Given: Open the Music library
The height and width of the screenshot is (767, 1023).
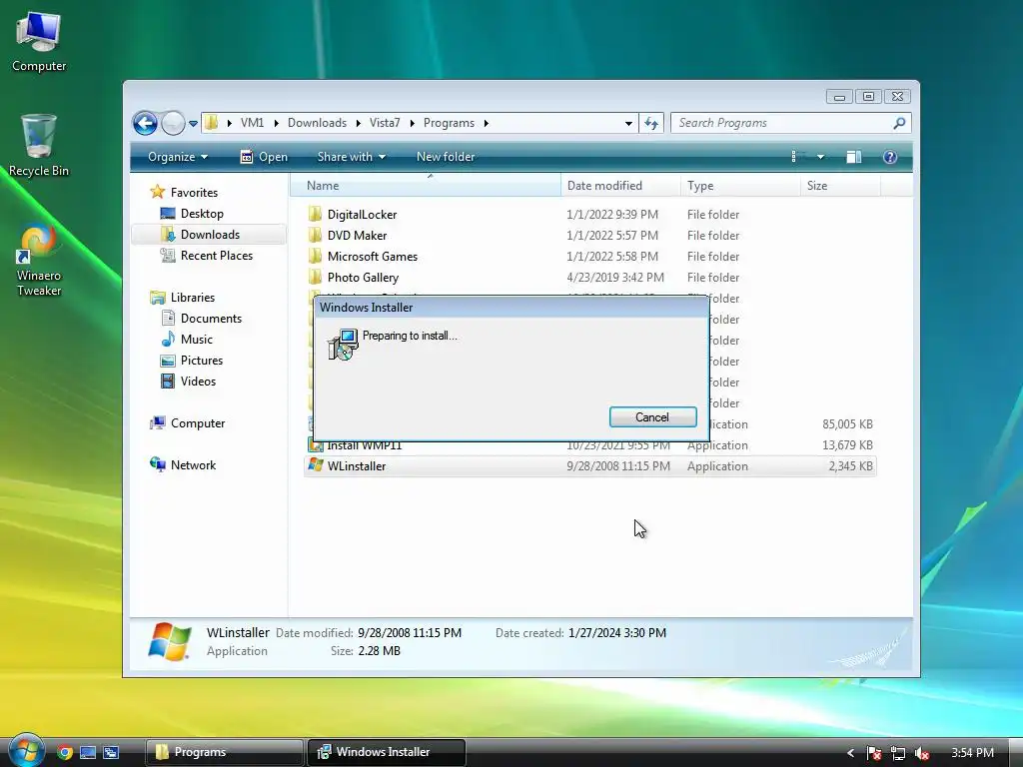Looking at the screenshot, I should (x=187, y=340).
